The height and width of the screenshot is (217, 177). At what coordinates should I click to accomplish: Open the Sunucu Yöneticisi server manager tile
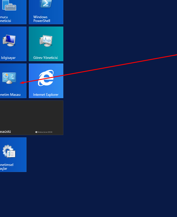pyautogui.click(x=13, y=12)
